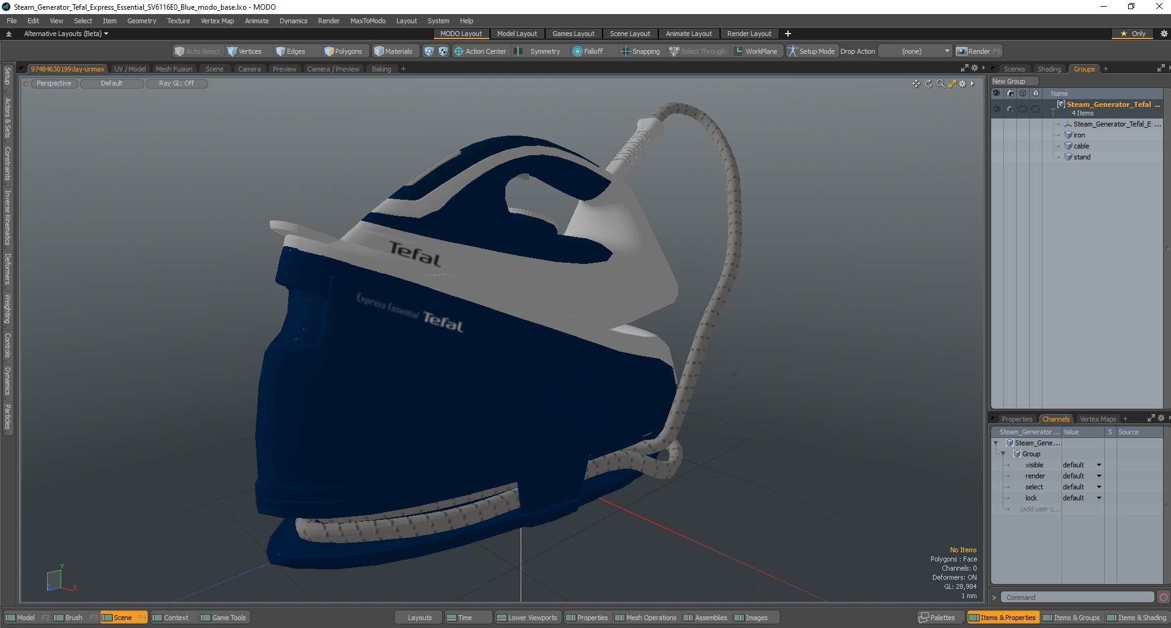The image size is (1171, 628).
Task: Select the Vertices selection mode
Action: (245, 51)
